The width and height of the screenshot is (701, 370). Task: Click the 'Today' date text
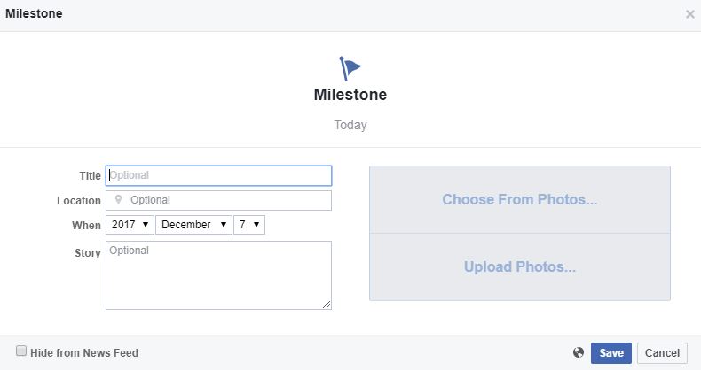point(350,126)
